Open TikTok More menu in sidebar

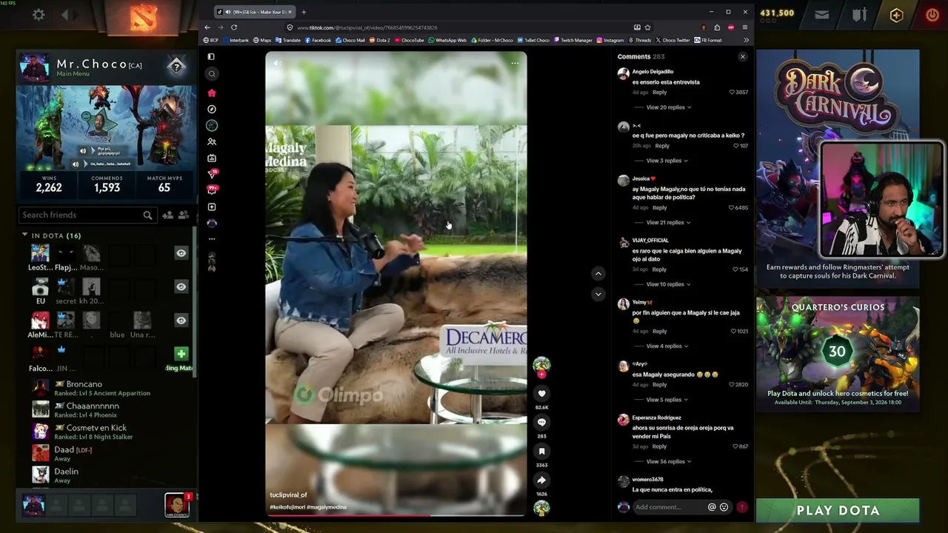[212, 239]
